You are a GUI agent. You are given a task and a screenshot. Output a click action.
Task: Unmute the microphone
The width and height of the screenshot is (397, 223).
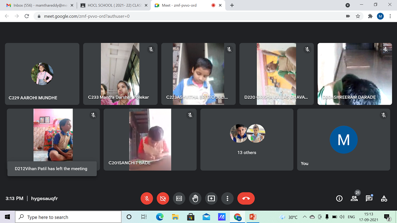147,198
